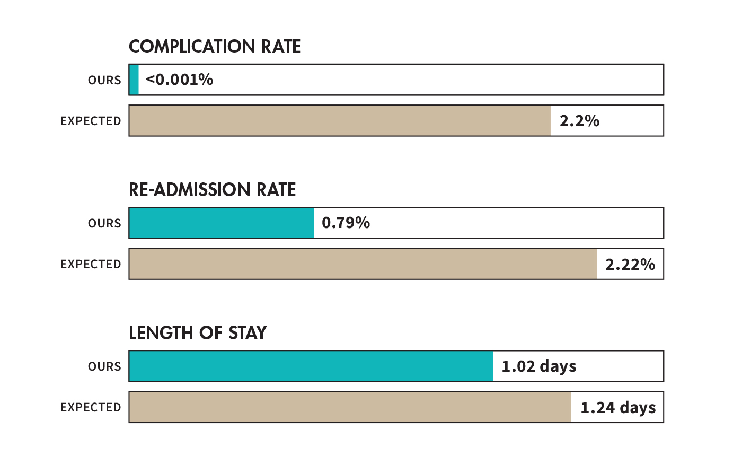The width and height of the screenshot is (742, 456).
Task: Click the <0.001% value label
Action: coord(179,80)
